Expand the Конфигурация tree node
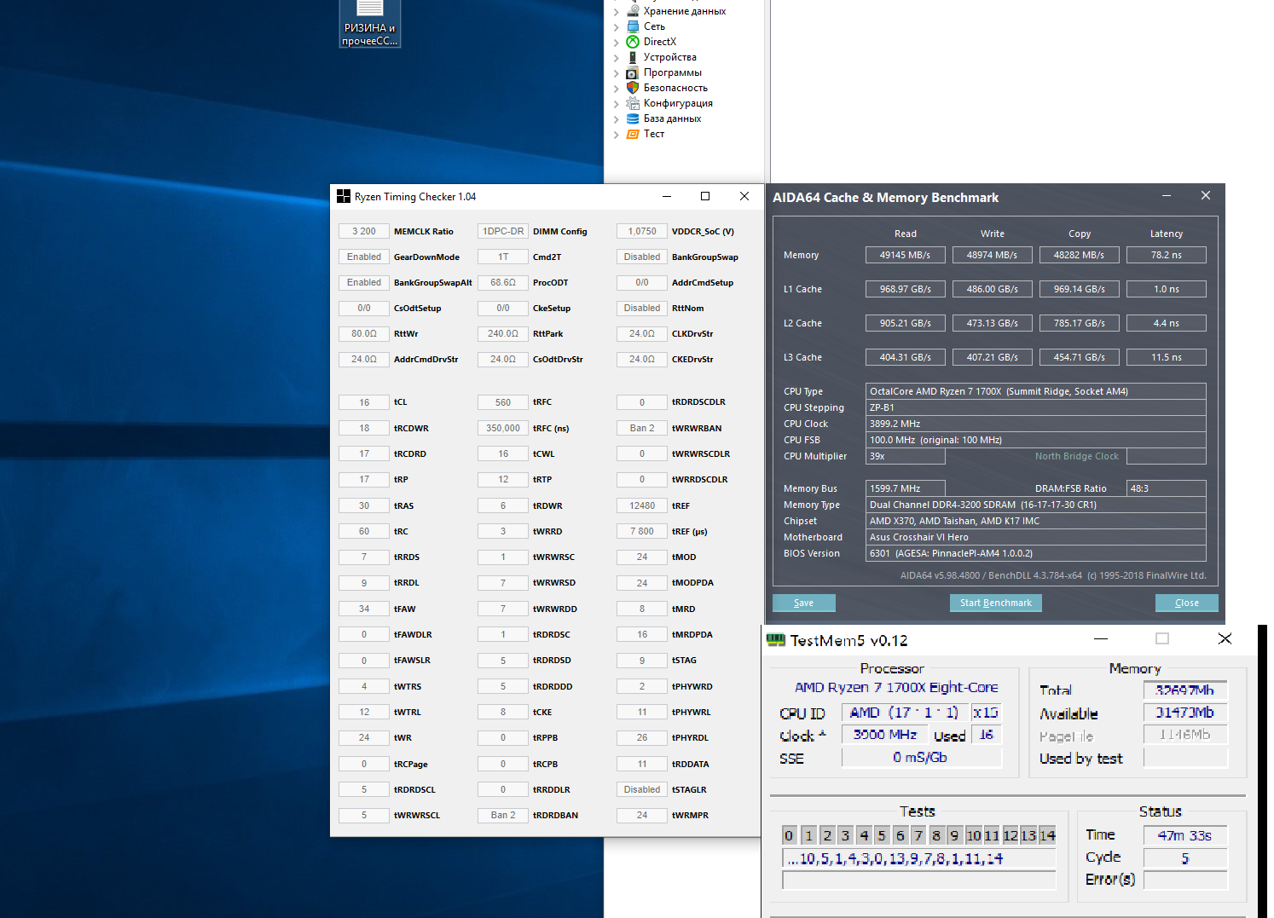The image size is (1274, 918). click(x=616, y=103)
